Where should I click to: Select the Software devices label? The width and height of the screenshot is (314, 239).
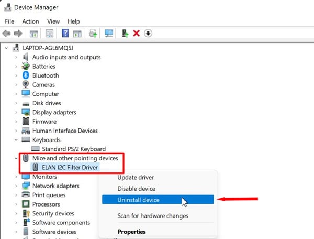point(54,232)
